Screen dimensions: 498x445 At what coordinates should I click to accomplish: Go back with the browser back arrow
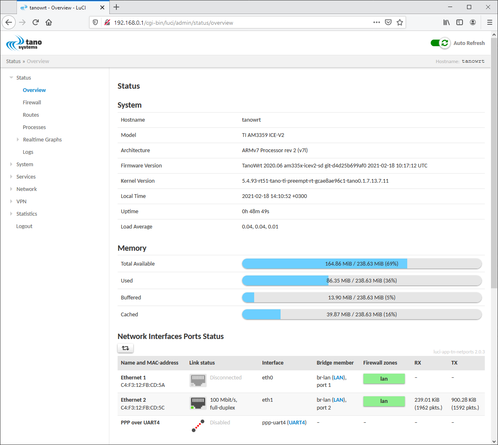9,22
